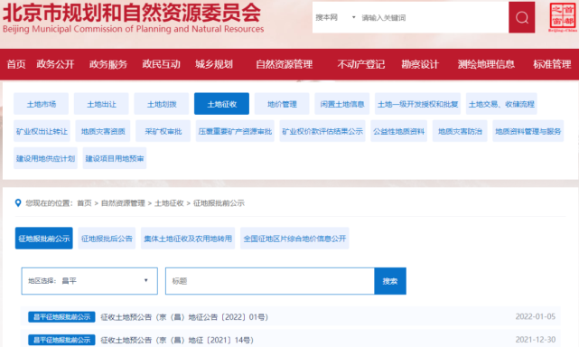Viewport: 579px width, 347px height.
Task: Click the Beijing-China seal logo
Action: 563,17
